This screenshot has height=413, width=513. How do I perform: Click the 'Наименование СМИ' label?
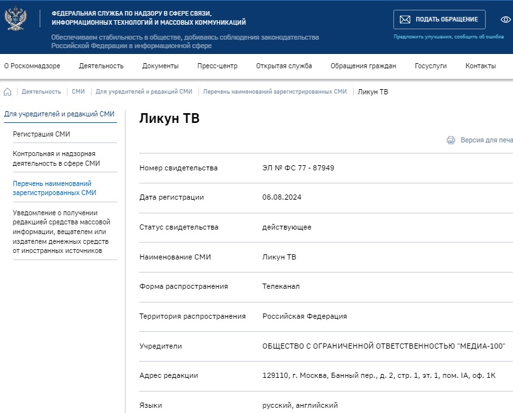point(175,257)
